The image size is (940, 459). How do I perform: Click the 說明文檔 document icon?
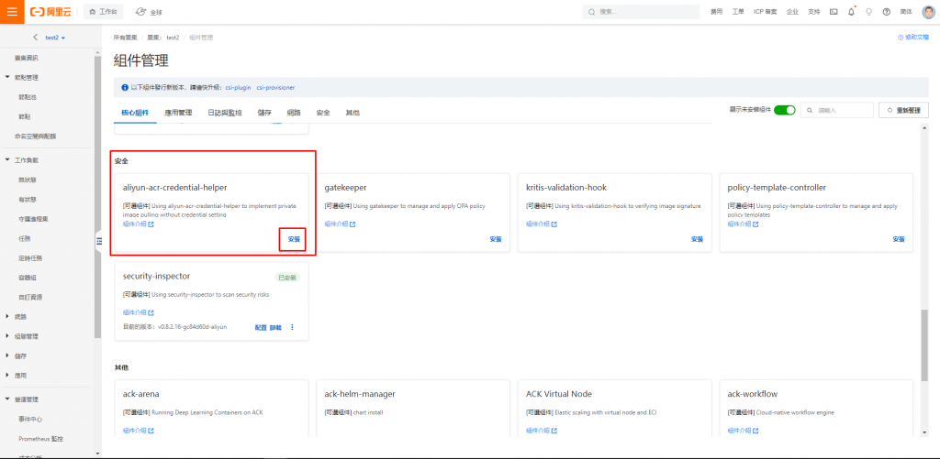[901, 37]
